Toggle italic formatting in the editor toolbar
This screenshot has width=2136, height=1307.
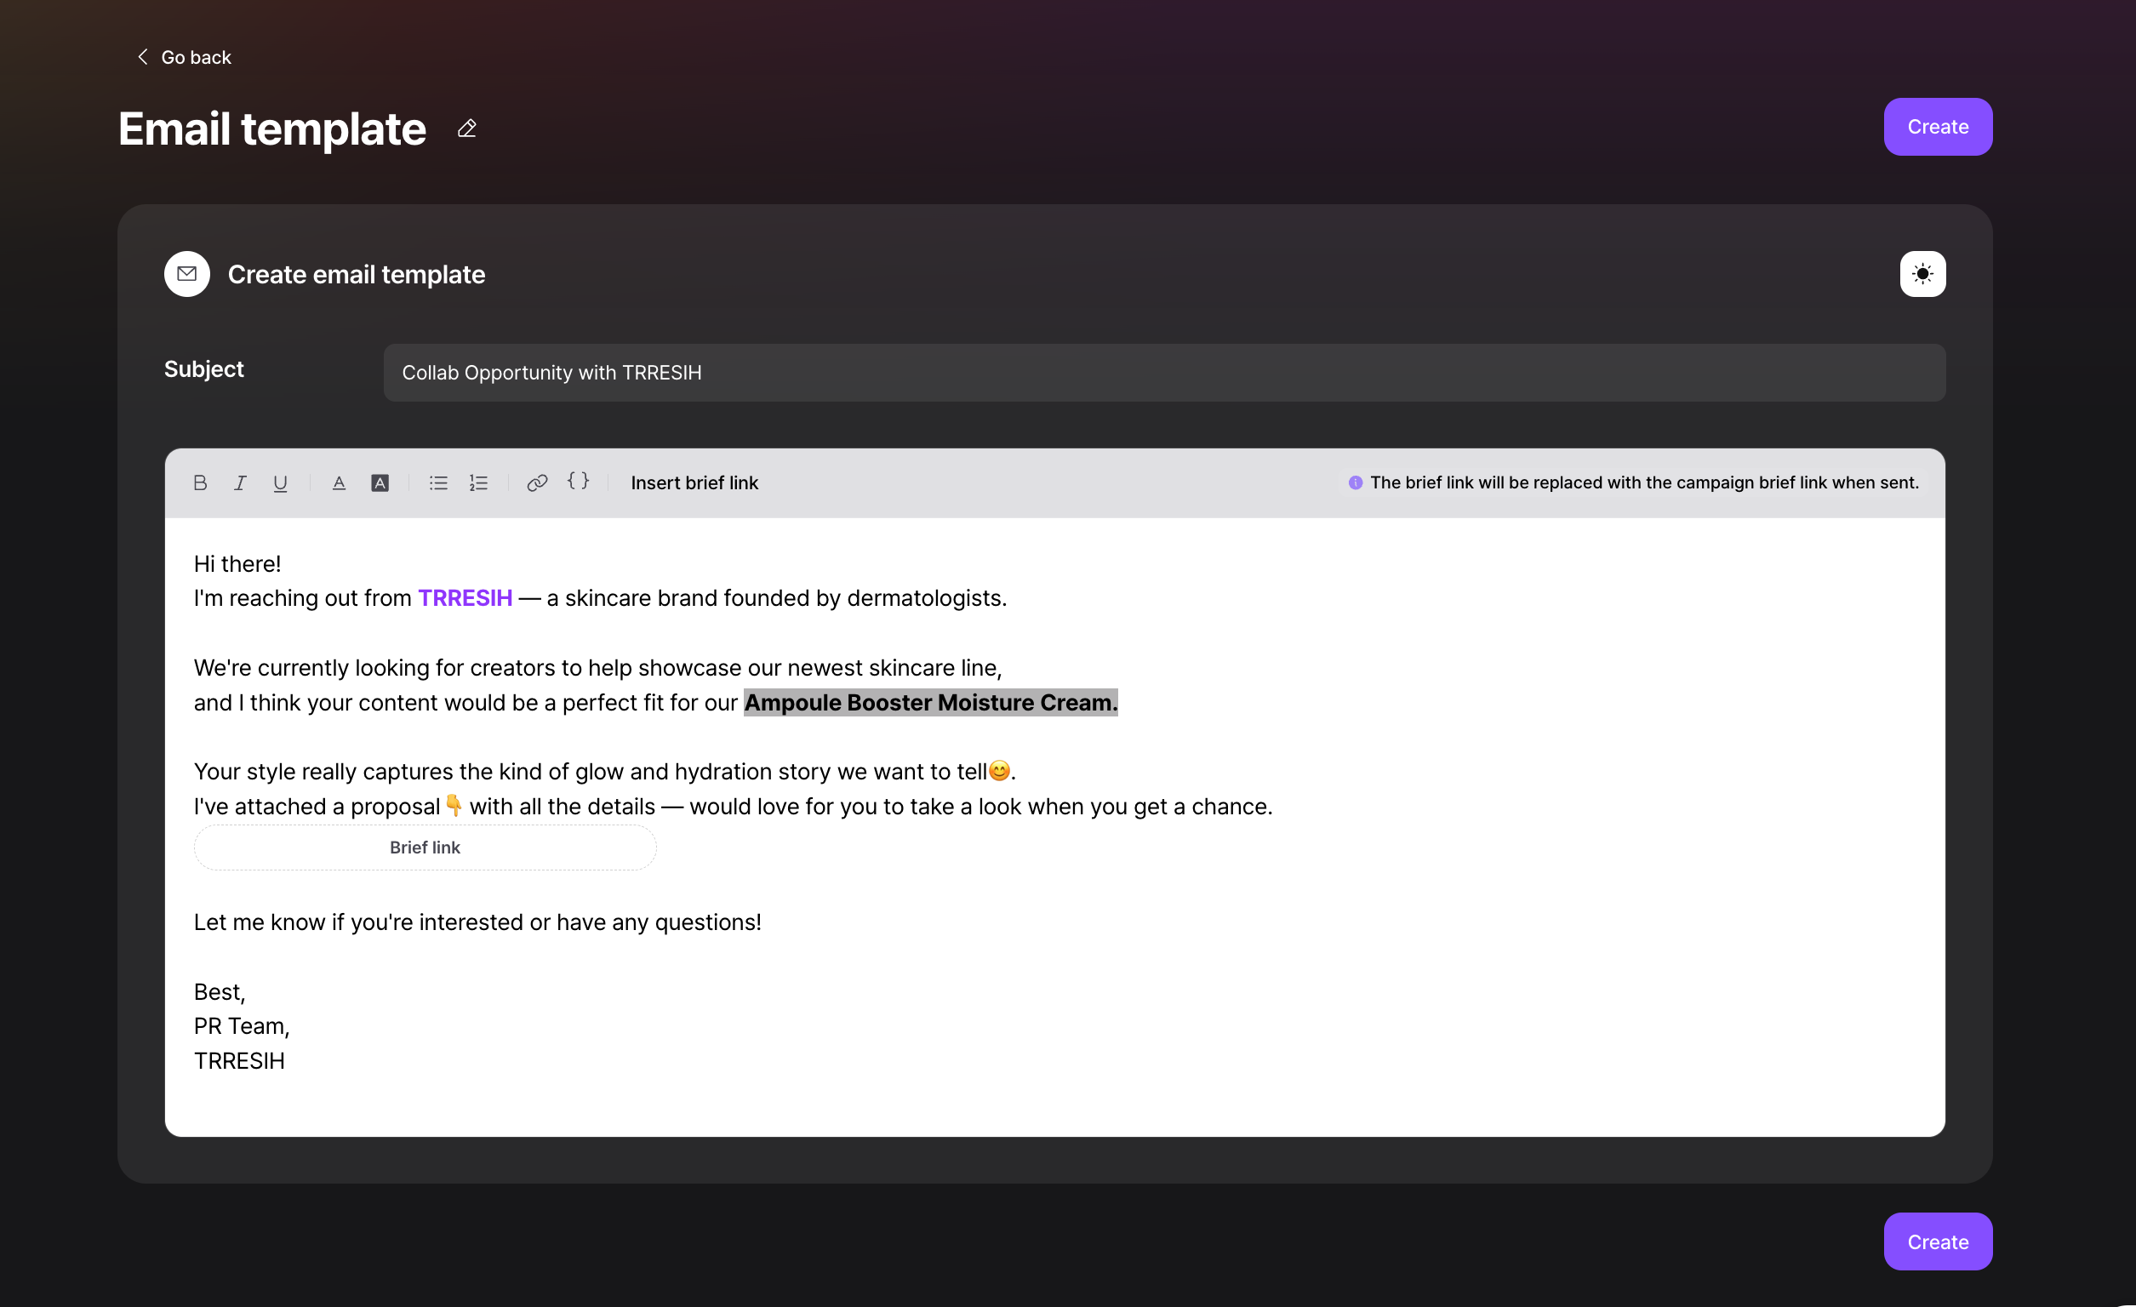240,482
